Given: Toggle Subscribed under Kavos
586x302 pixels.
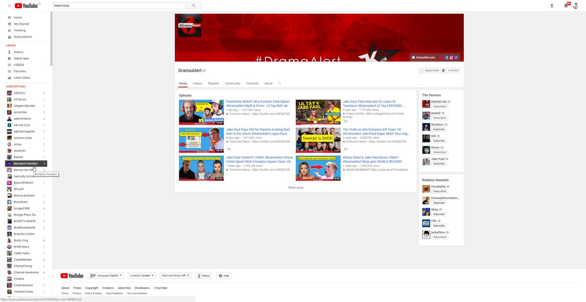Looking at the screenshot, I should pyautogui.click(x=439, y=152).
